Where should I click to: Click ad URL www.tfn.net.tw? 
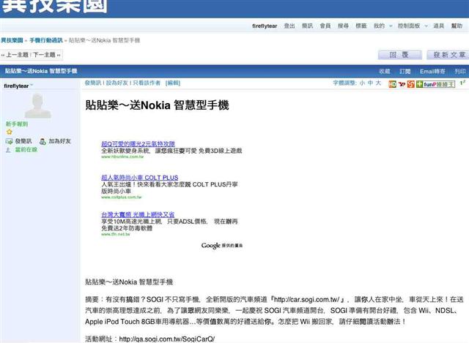click(x=116, y=234)
